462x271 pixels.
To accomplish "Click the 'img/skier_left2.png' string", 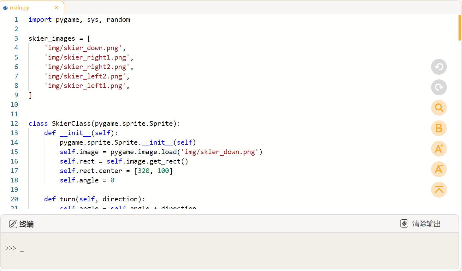I will pyautogui.click(x=85, y=76).
